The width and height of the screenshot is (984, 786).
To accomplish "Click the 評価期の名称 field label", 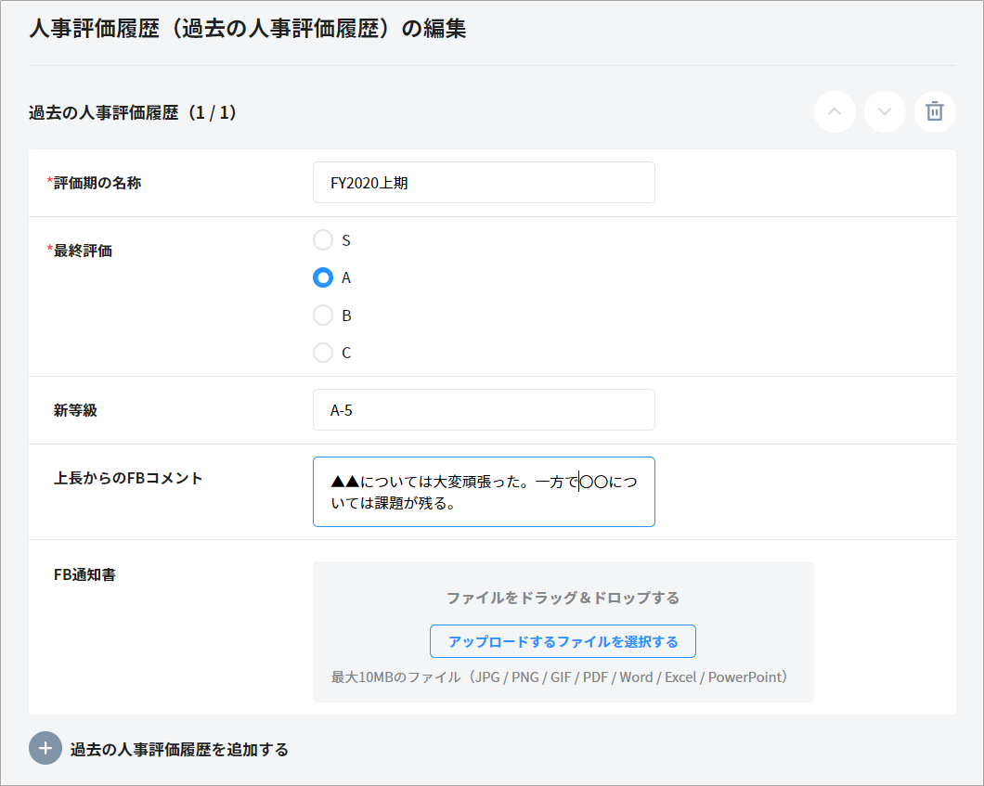I will pos(97,183).
